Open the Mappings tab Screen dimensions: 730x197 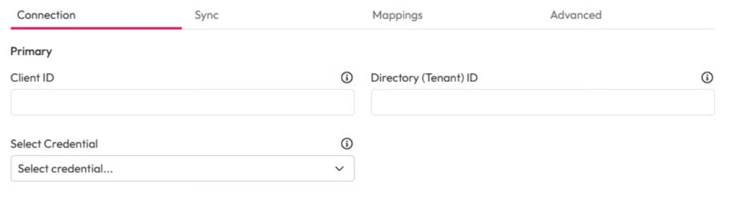pyautogui.click(x=397, y=15)
